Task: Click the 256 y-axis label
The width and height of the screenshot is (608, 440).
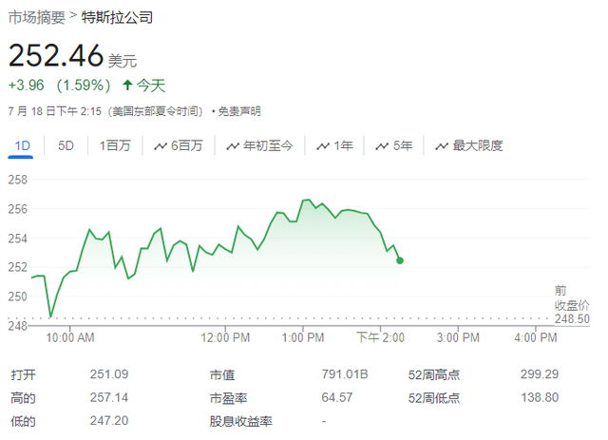Action: click(x=18, y=209)
